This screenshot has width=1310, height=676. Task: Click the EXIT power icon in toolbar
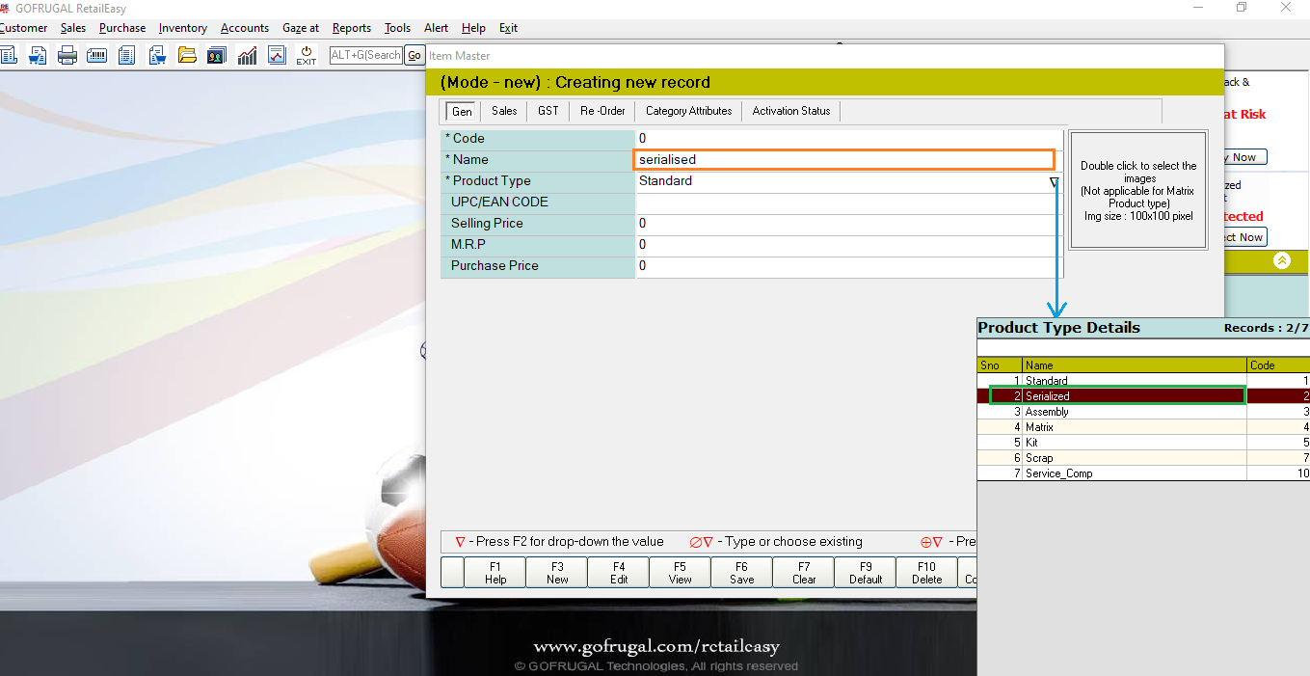point(306,55)
